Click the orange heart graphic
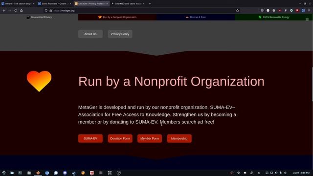This screenshot has height=176, width=313. [39, 81]
